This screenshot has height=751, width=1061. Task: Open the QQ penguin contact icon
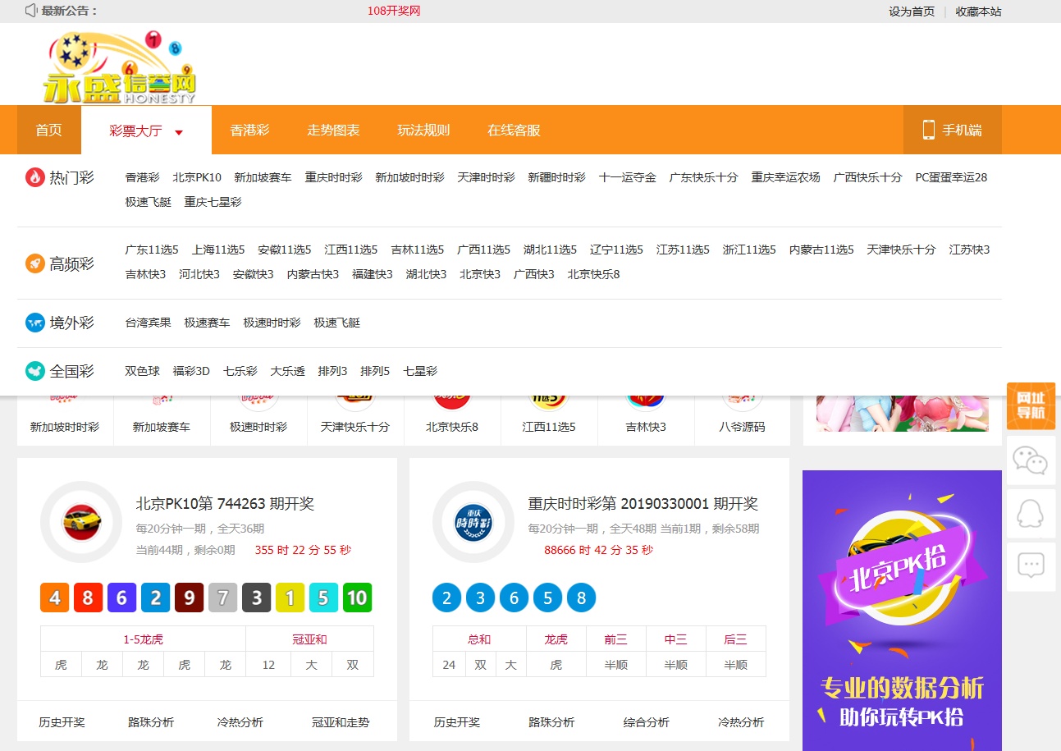1031,514
